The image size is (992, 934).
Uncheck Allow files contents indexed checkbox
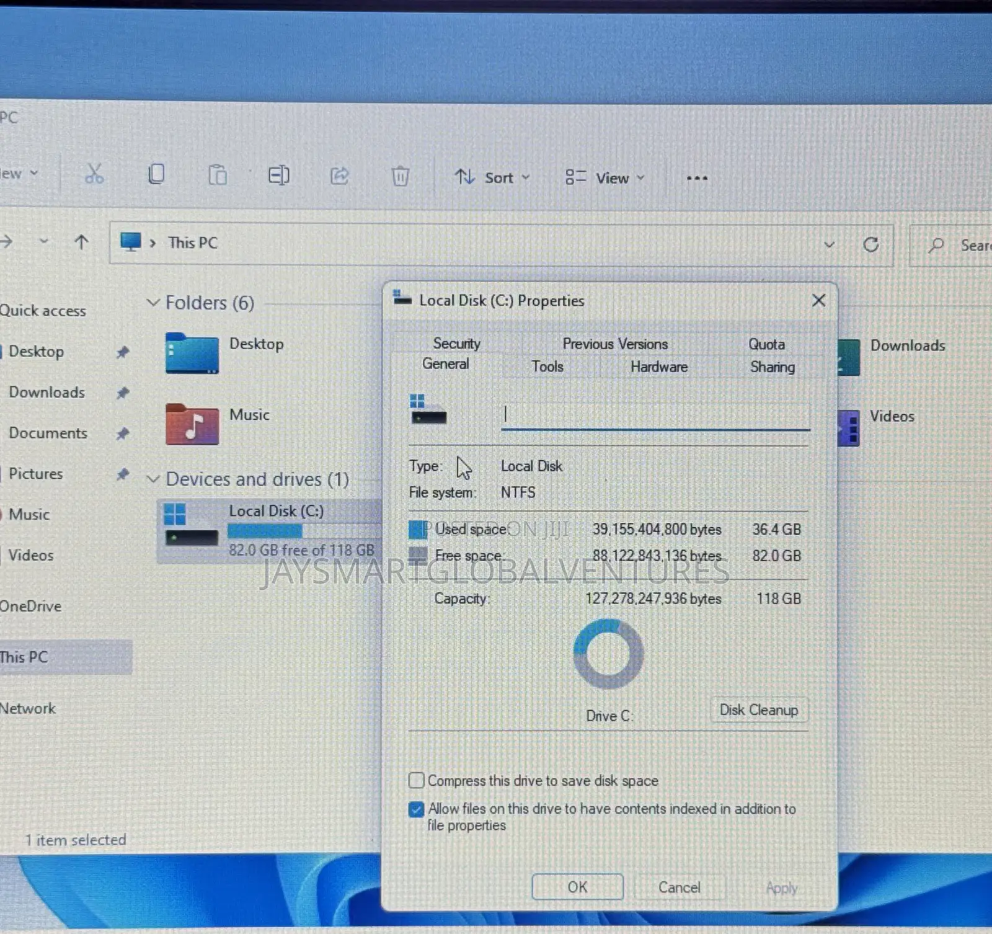coord(416,809)
